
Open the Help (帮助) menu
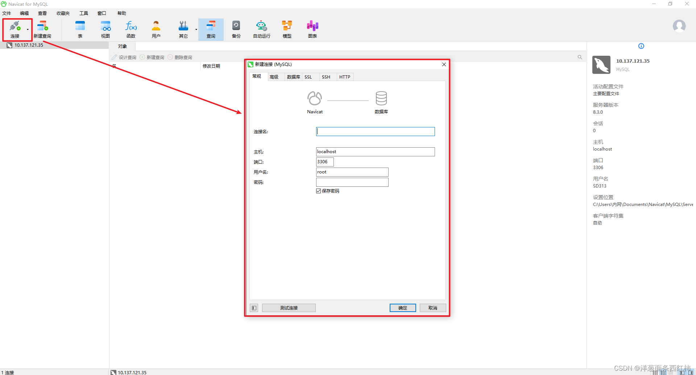point(122,13)
